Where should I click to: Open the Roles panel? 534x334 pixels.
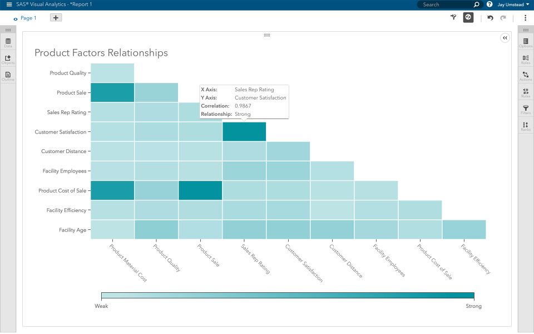coord(525,59)
